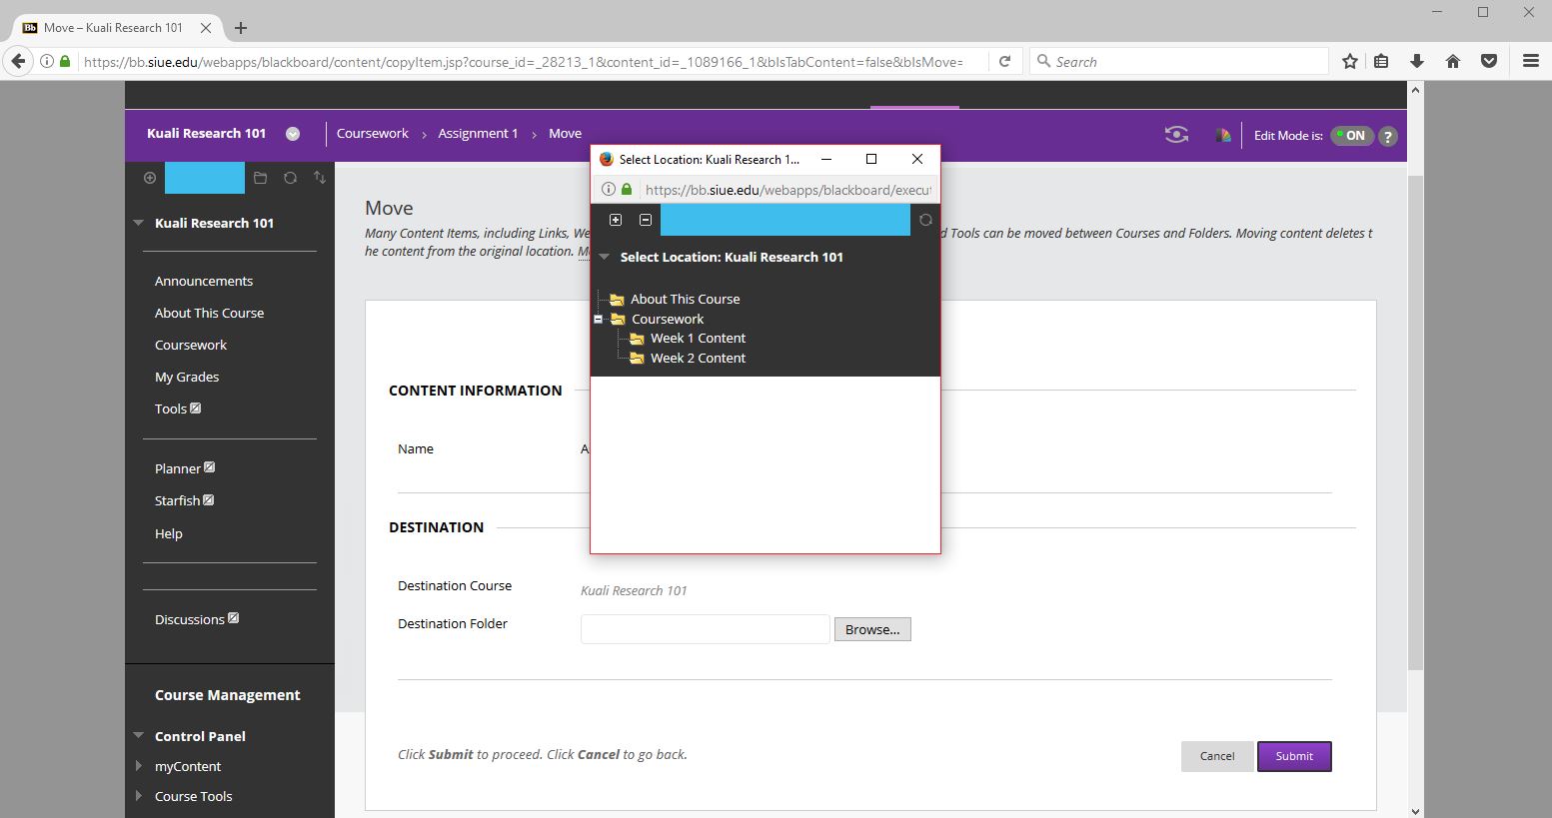Open the course theme color palette
Image resolution: width=1552 pixels, height=818 pixels.
pos(1222,135)
